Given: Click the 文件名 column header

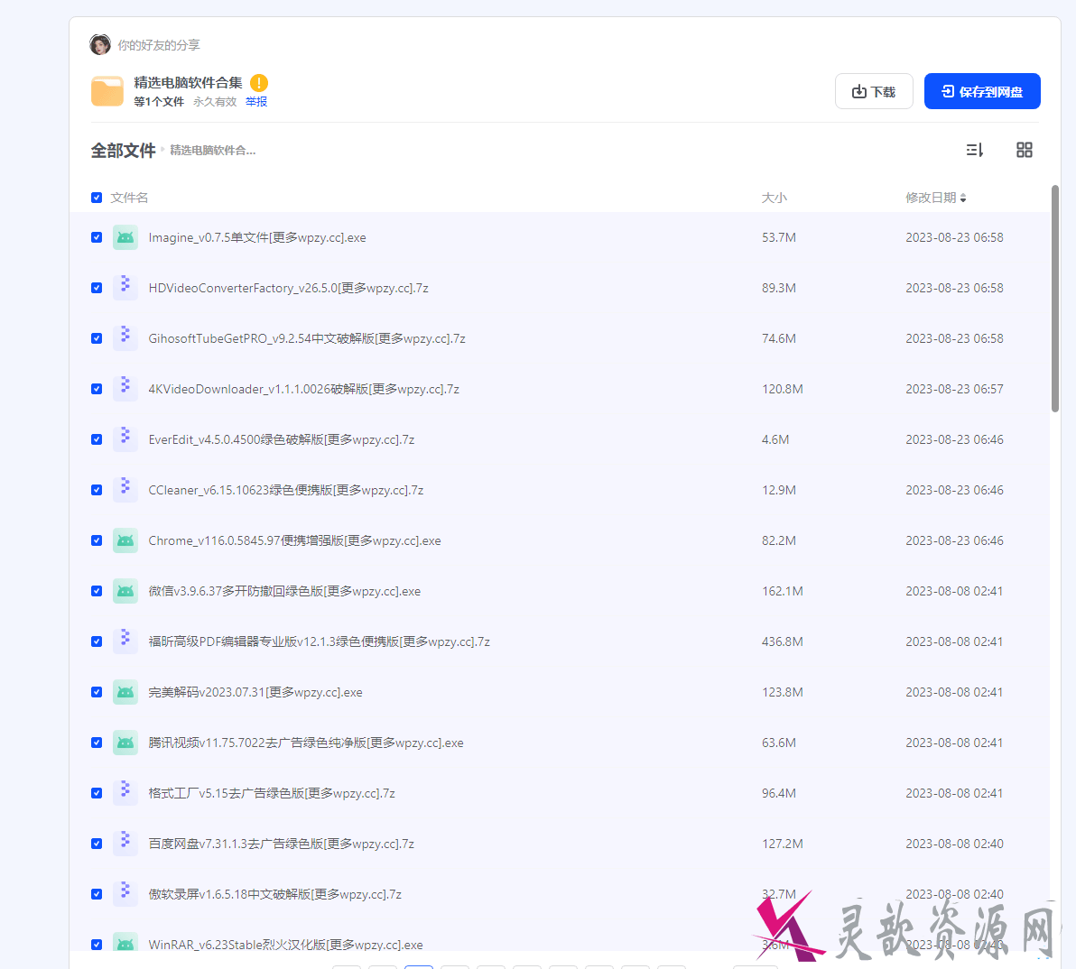Looking at the screenshot, I should coord(129,198).
